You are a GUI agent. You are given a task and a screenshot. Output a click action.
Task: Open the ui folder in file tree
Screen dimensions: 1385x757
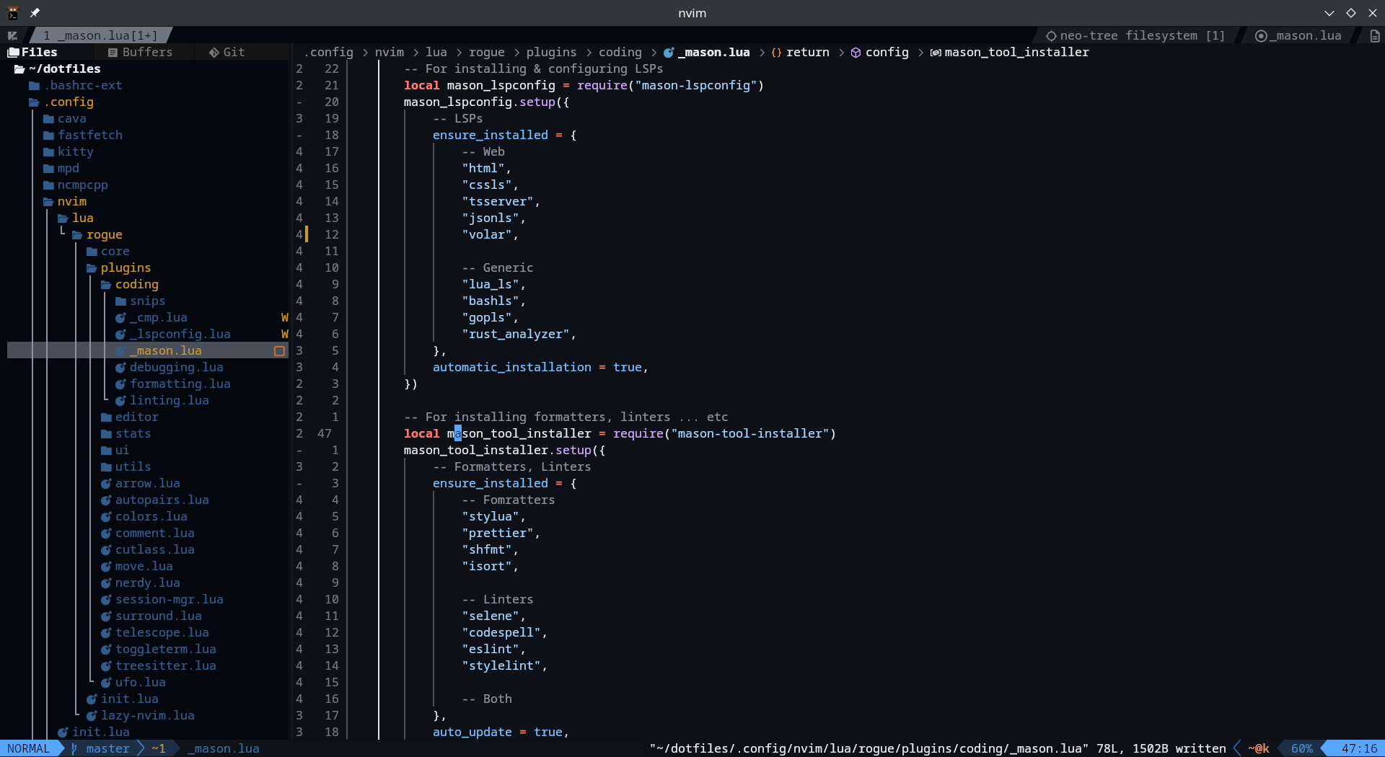click(122, 451)
